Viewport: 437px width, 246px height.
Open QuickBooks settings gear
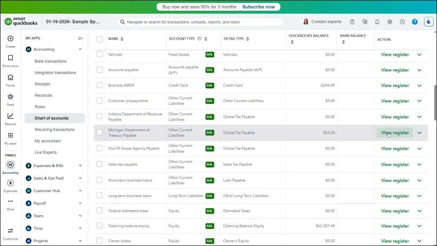click(x=390, y=21)
